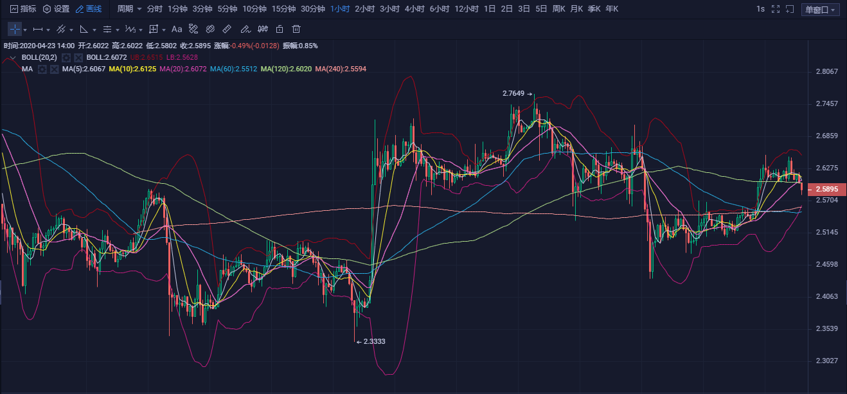The width and height of the screenshot is (847, 394).
Task: Open MA indicator settings gear
Action: (x=42, y=69)
